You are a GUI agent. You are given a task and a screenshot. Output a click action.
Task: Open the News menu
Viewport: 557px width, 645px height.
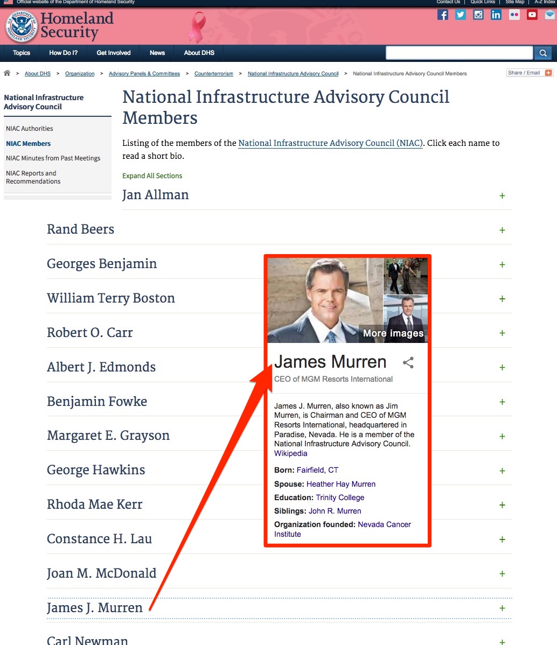point(157,53)
